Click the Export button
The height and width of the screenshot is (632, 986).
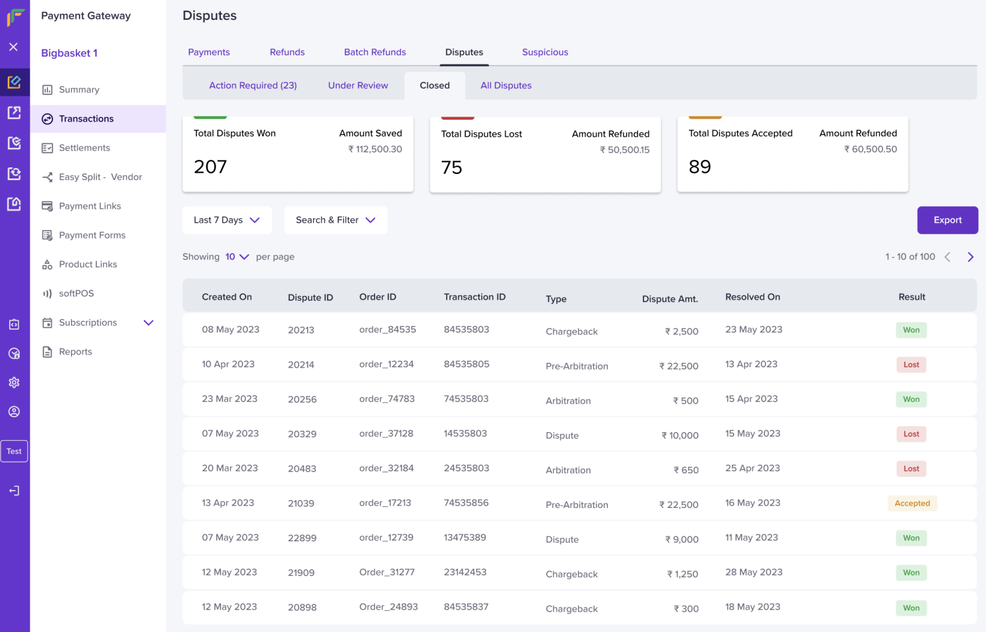(948, 220)
